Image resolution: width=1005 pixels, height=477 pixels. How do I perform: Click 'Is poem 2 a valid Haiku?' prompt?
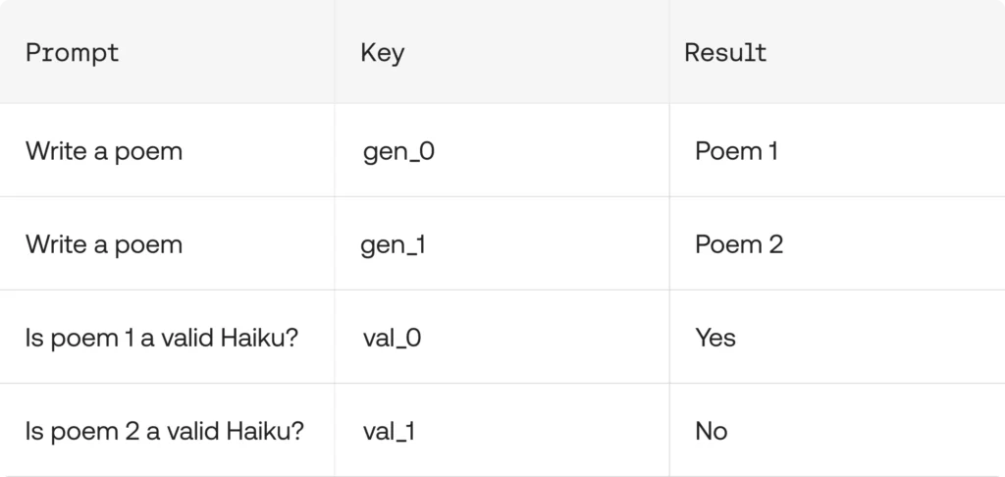[164, 432]
